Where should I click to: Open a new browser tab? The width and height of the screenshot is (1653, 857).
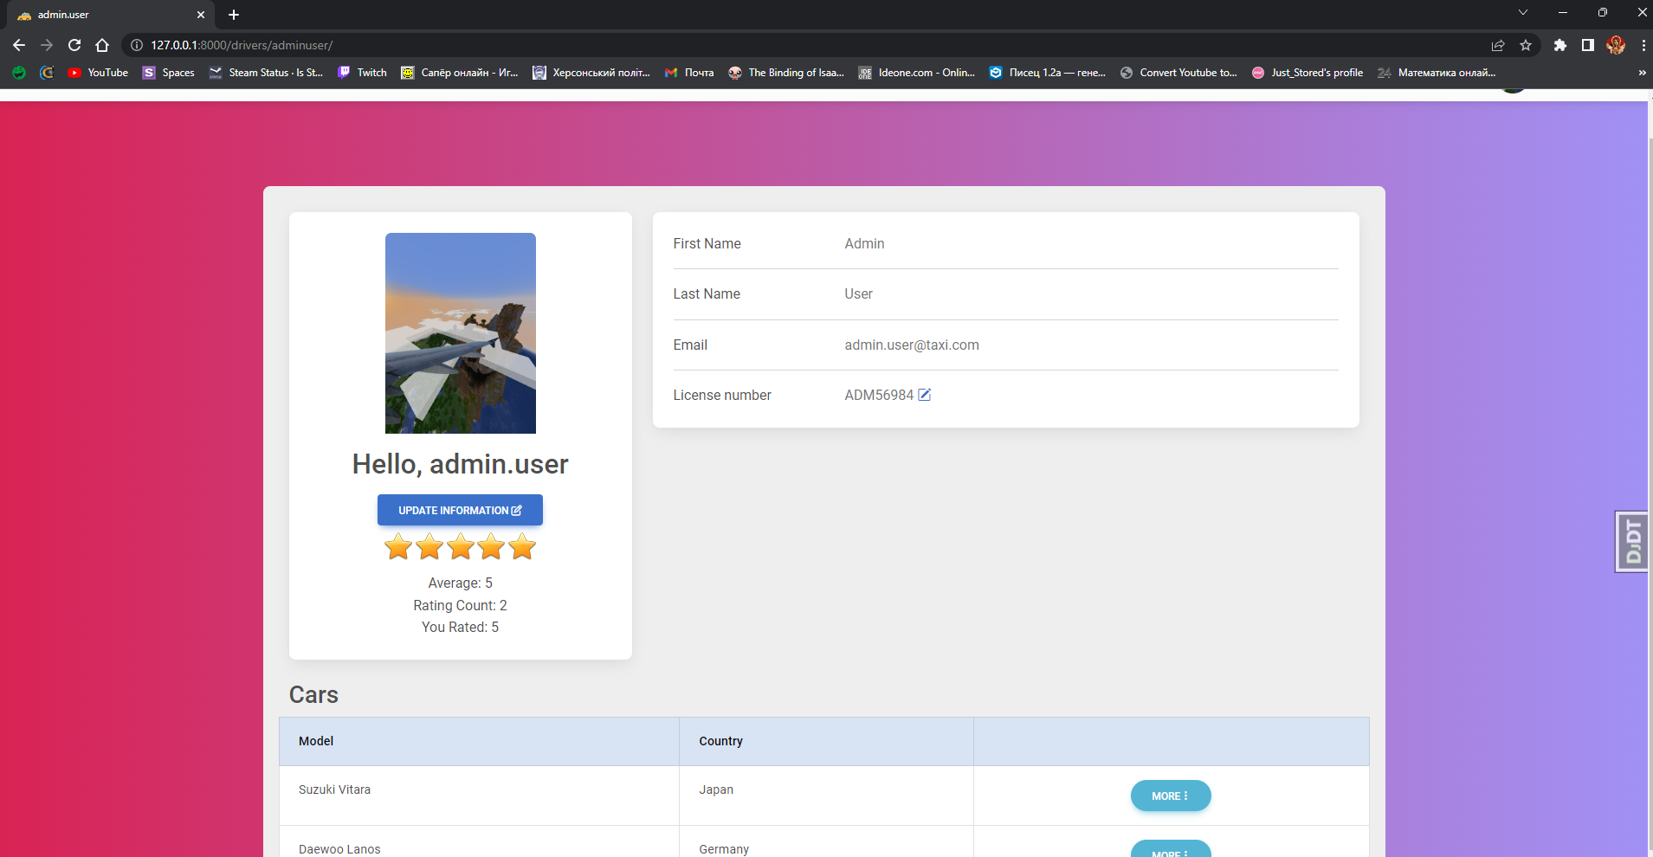[x=233, y=14]
